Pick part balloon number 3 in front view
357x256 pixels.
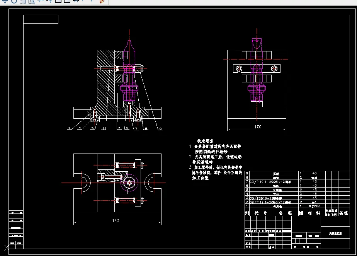(x=92, y=128)
